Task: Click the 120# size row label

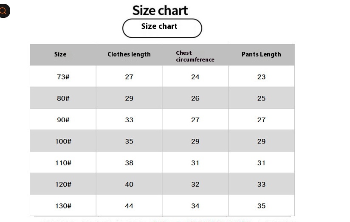Action: tap(63, 184)
